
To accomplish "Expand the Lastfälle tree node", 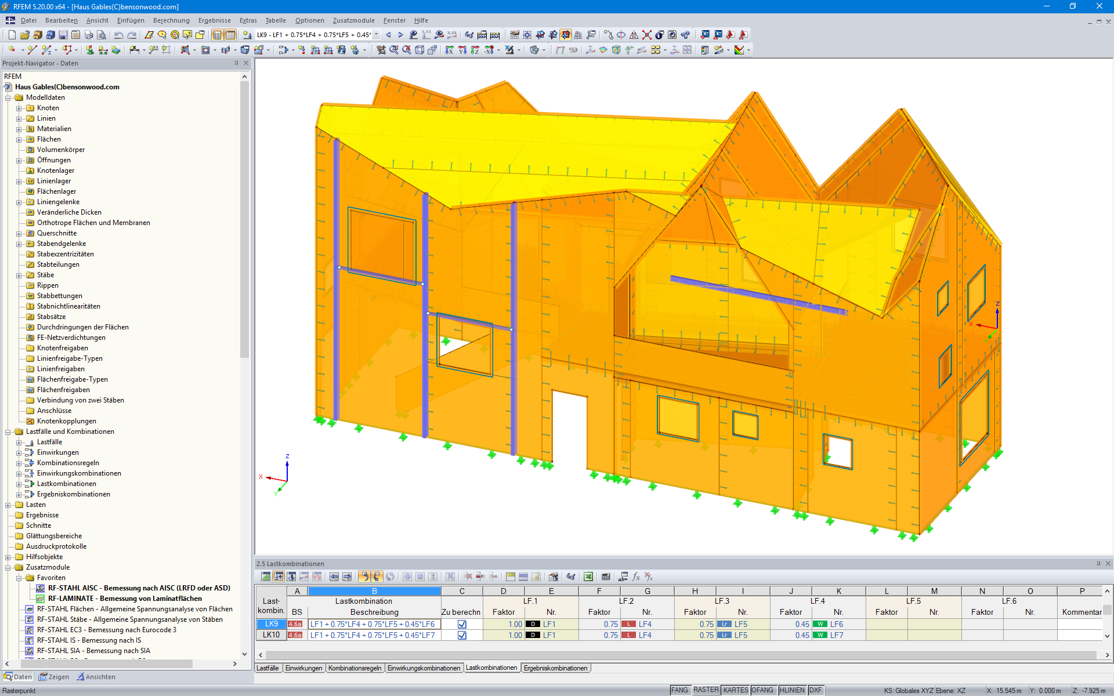I will click(x=19, y=442).
